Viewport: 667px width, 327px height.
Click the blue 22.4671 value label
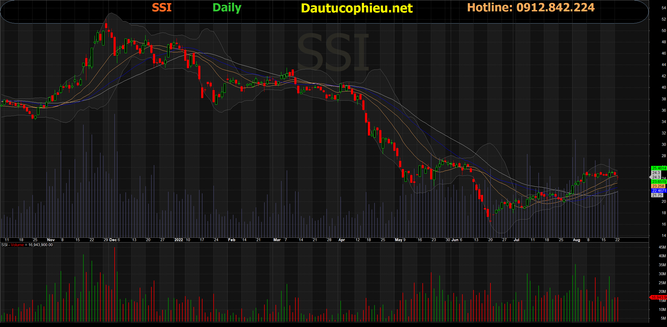click(659, 191)
